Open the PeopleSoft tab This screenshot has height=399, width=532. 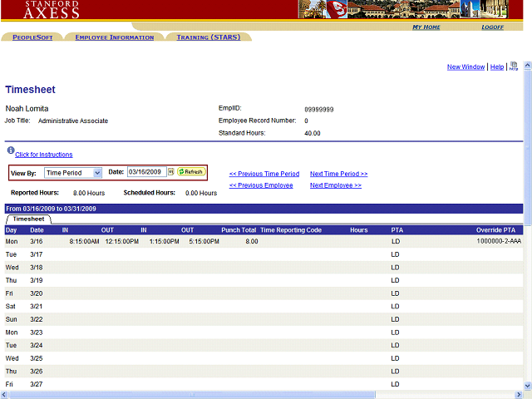[32, 37]
